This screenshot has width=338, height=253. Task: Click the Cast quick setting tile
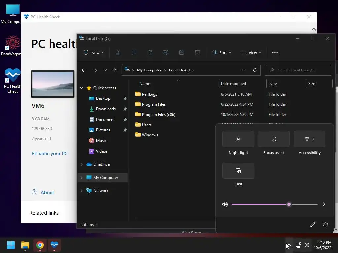coord(238,171)
